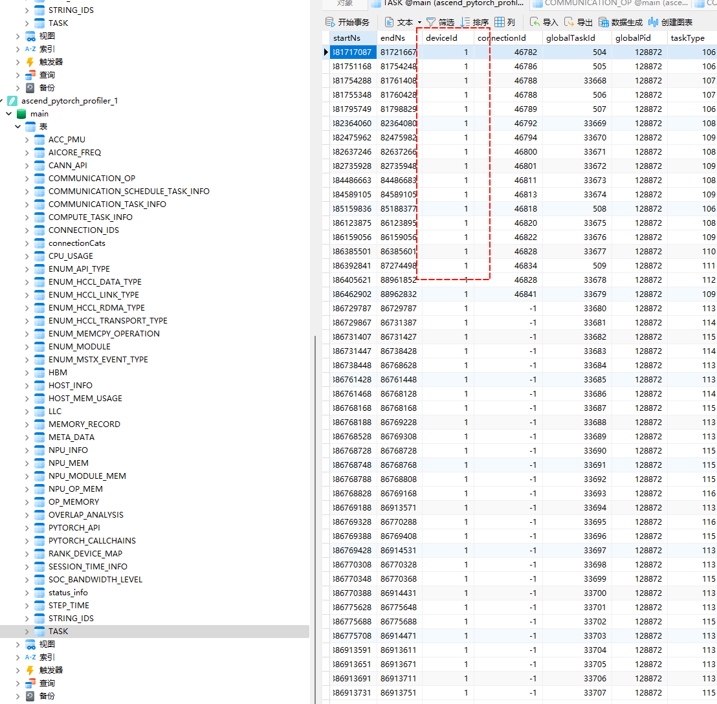Select the ENUM_HCCL_DATA_TYPE table
This screenshot has width=717, height=704.
pos(95,282)
